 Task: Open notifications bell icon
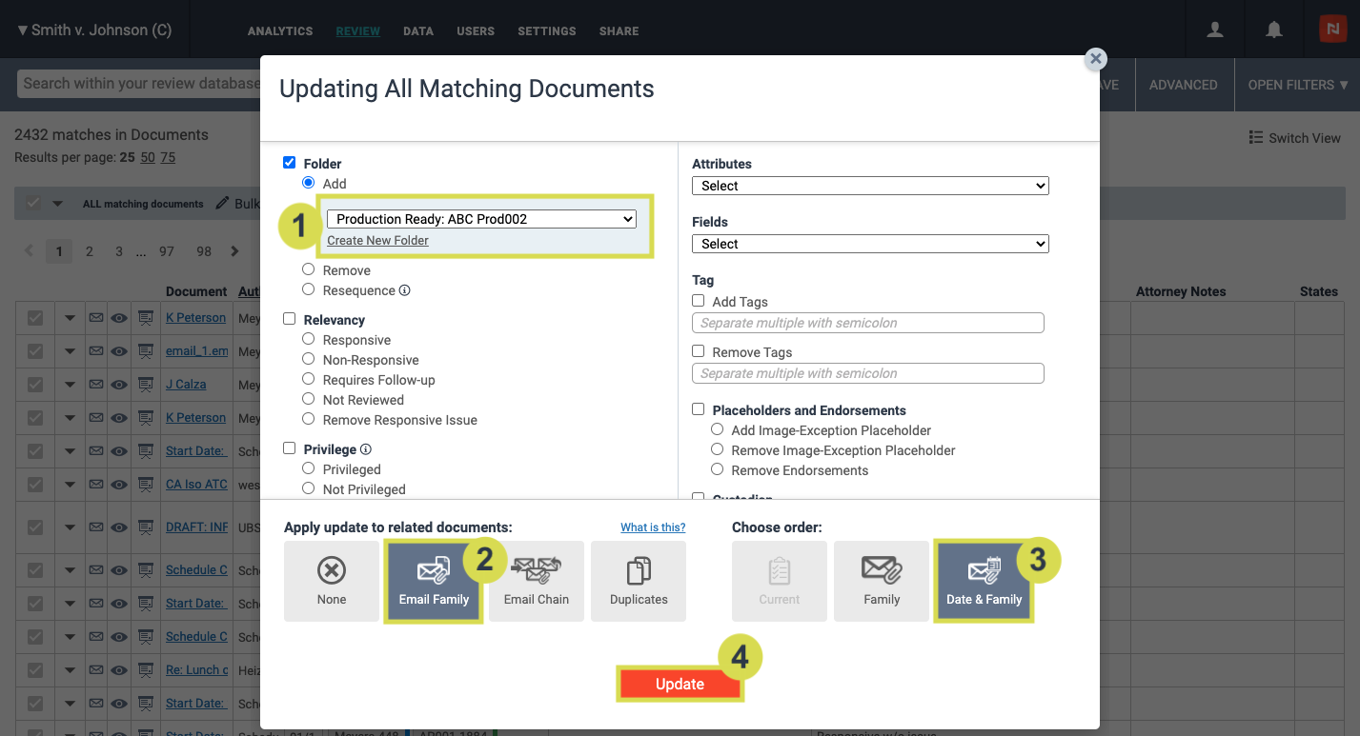pos(1274,30)
